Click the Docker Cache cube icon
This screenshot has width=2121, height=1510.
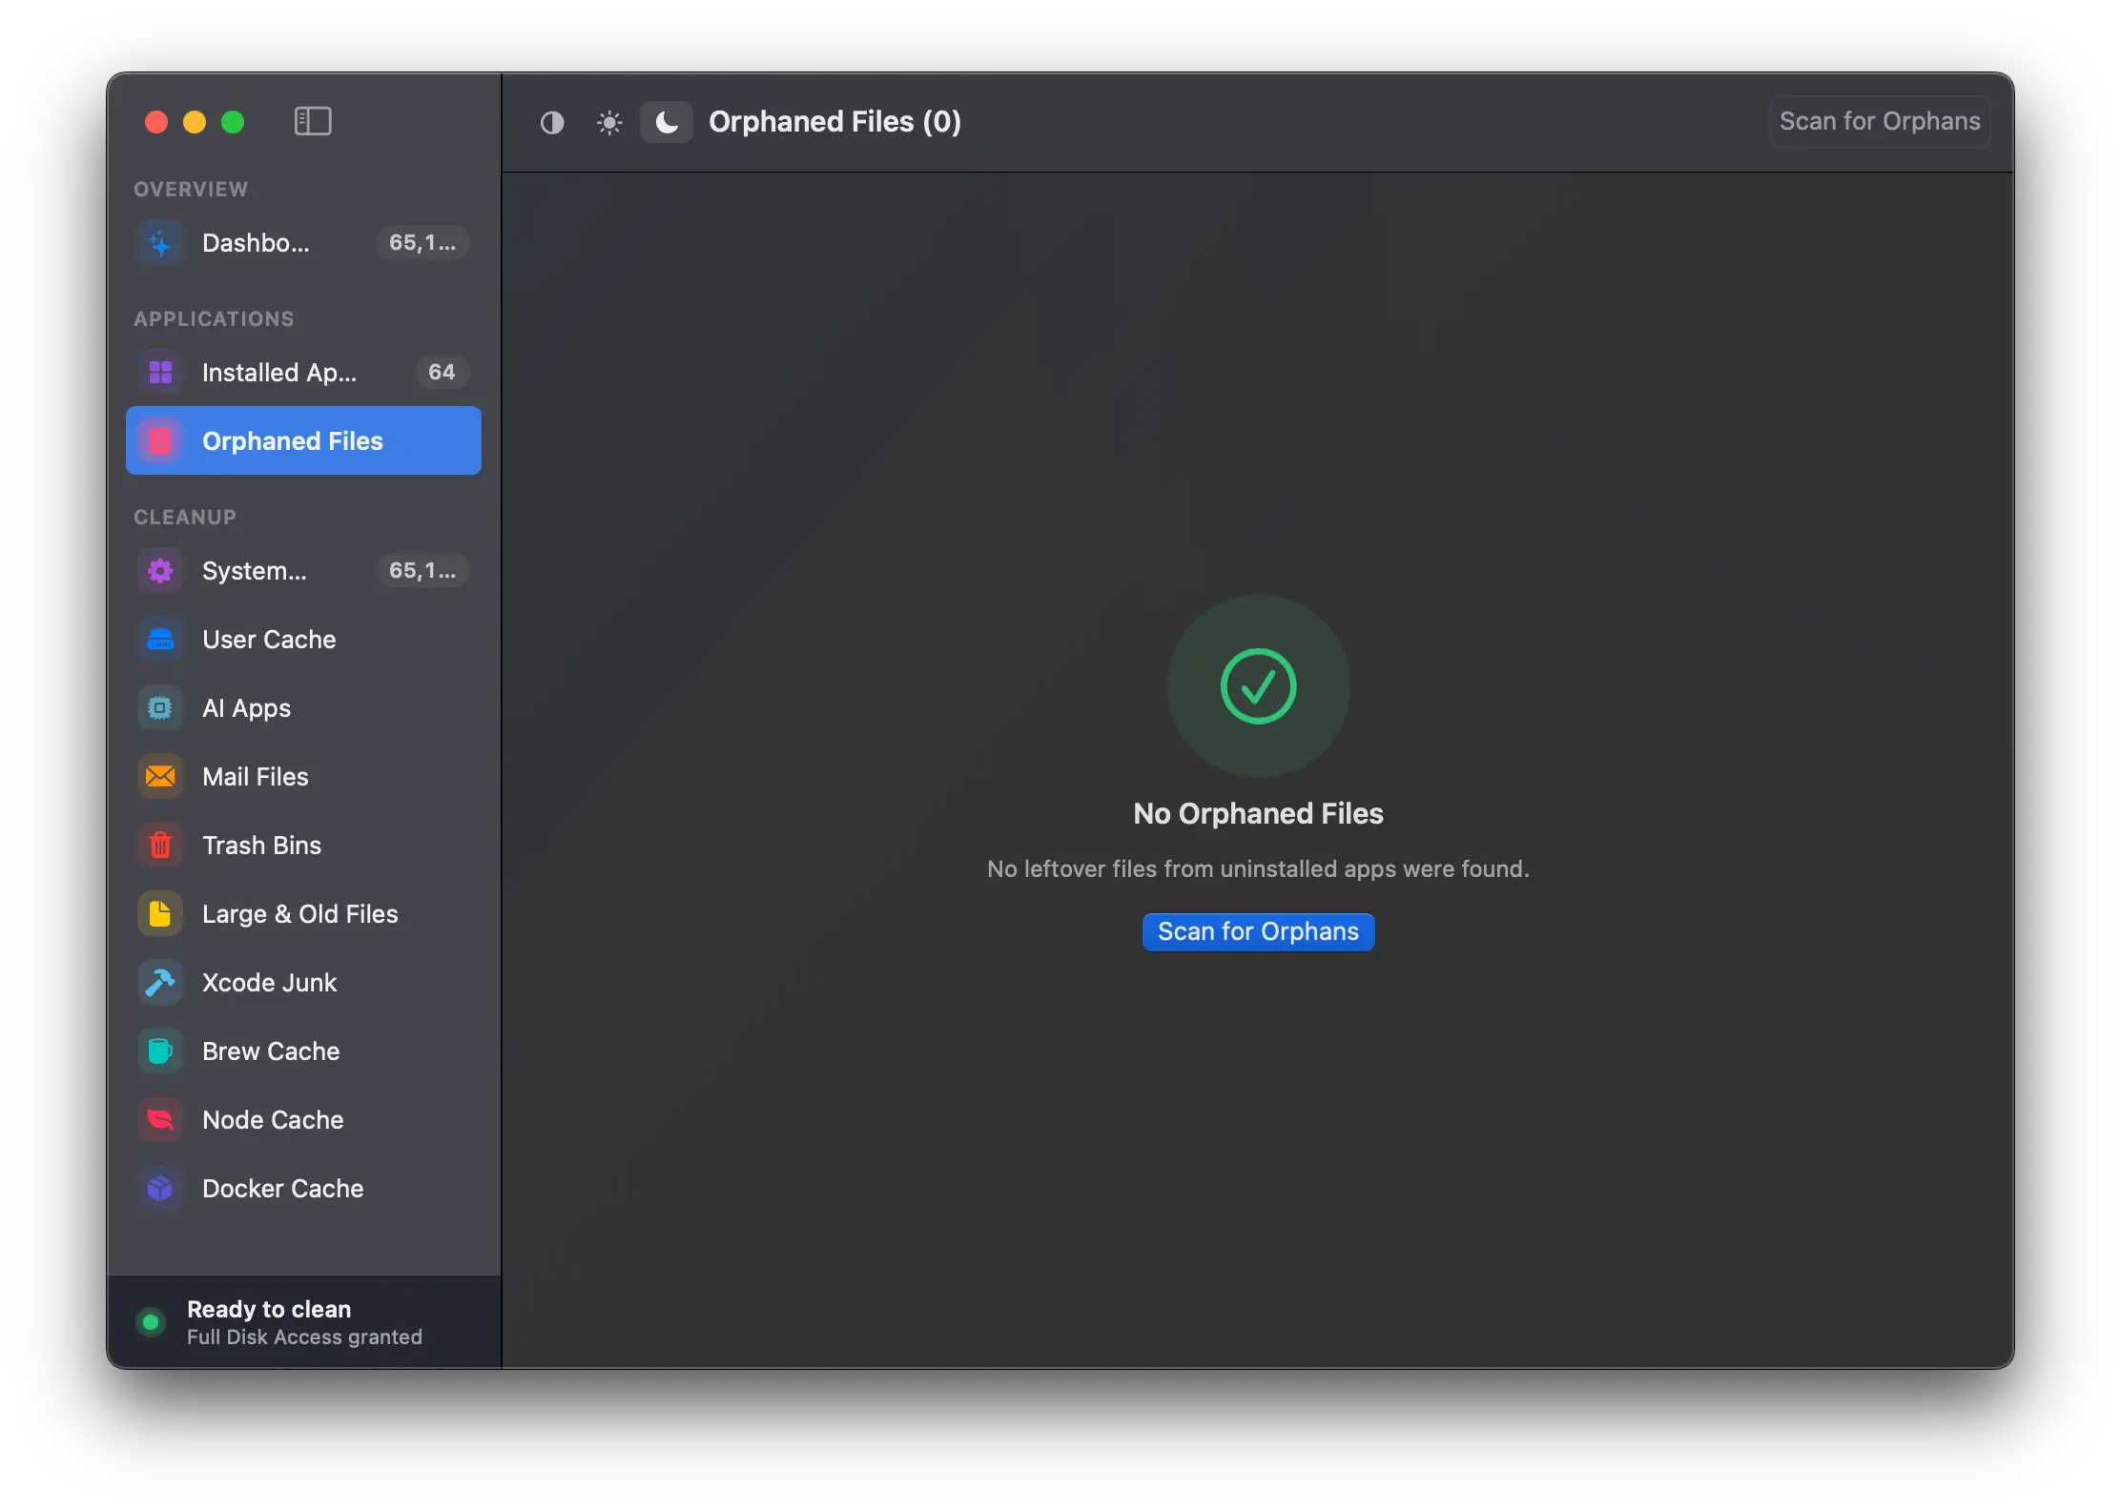click(160, 1189)
